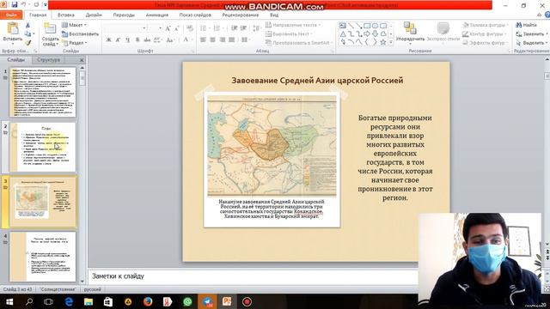Open the font size combo box

(x=155, y=28)
